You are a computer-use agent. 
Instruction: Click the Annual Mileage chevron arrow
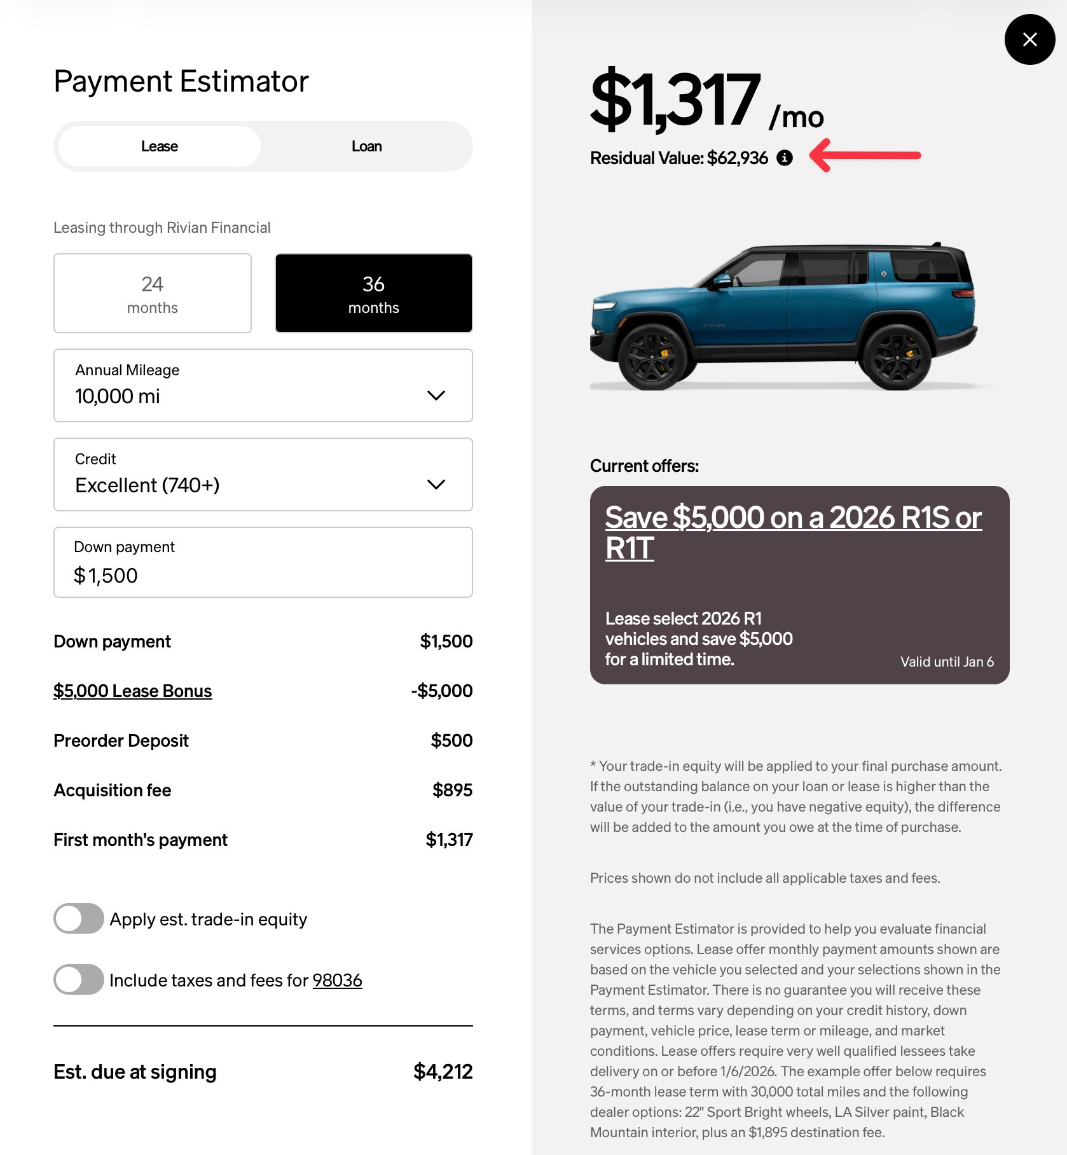pyautogui.click(x=436, y=396)
